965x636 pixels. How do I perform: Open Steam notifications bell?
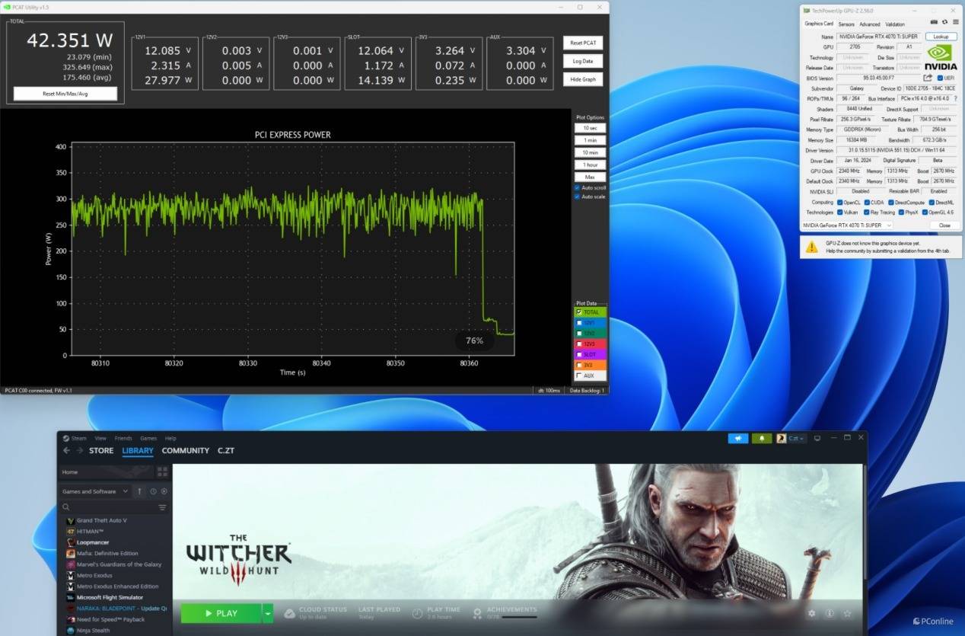point(762,438)
